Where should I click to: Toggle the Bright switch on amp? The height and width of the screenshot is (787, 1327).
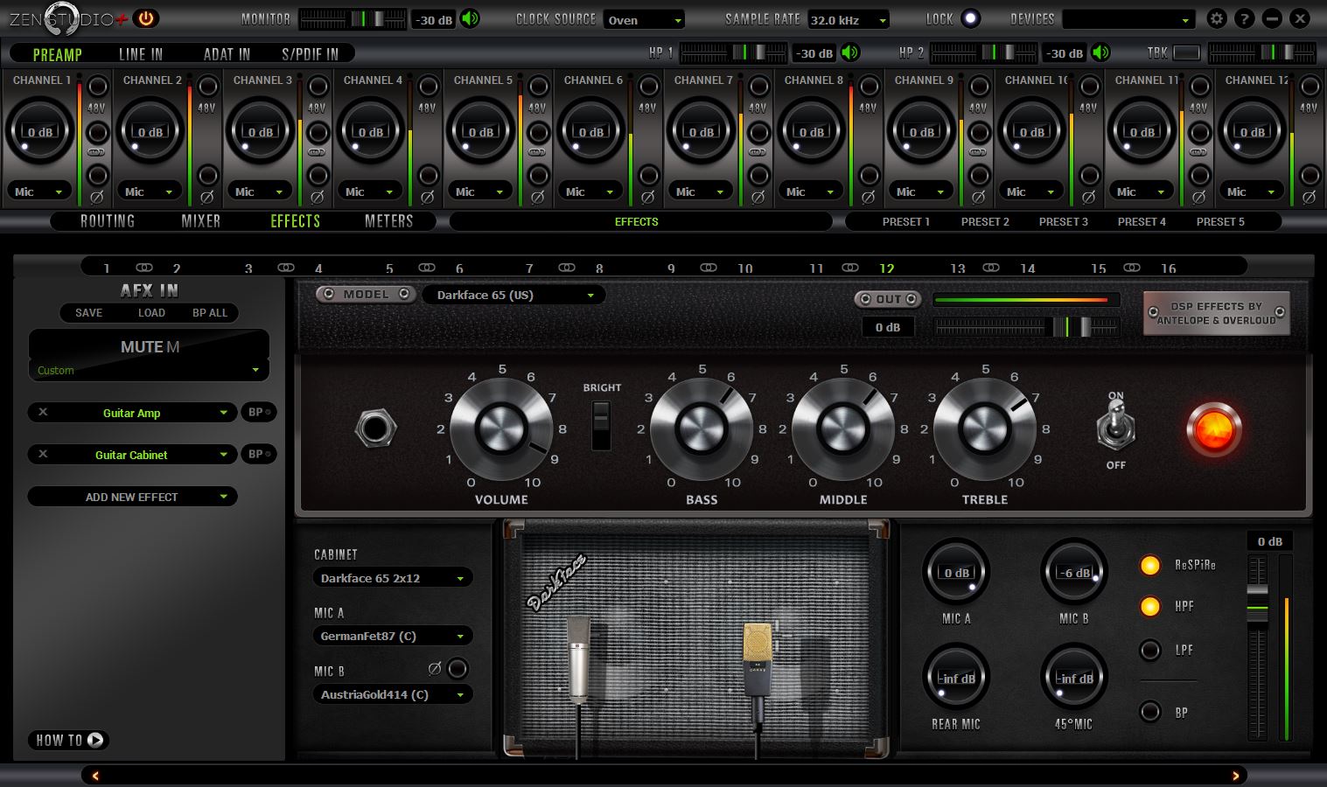601,426
